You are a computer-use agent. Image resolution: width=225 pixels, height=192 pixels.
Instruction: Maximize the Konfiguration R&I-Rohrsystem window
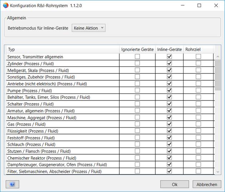(x=199, y=5)
